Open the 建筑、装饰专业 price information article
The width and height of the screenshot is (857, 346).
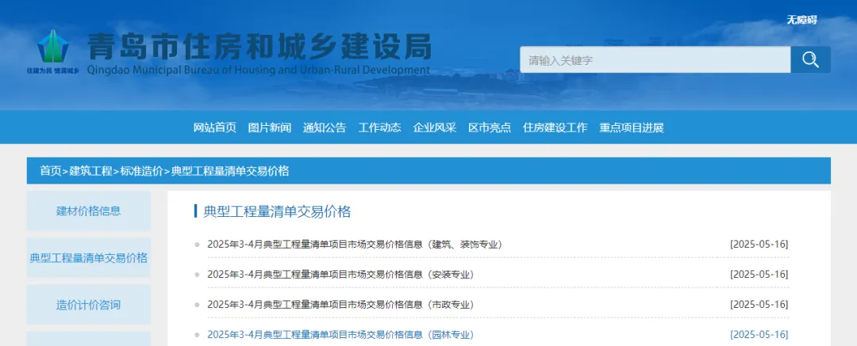354,244
